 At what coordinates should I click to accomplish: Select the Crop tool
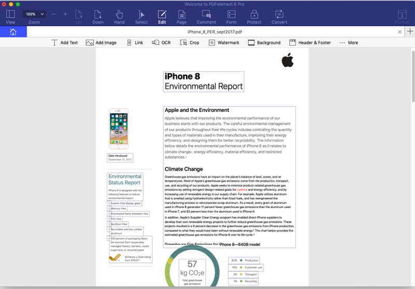pyautogui.click(x=189, y=43)
